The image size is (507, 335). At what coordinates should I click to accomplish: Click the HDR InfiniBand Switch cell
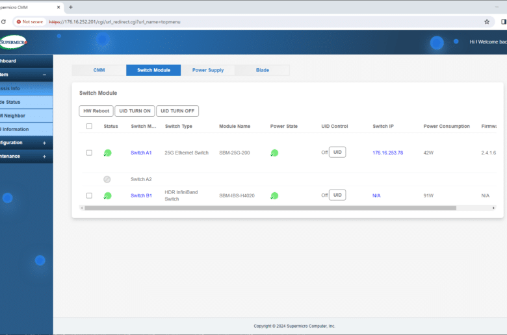pyautogui.click(x=181, y=195)
